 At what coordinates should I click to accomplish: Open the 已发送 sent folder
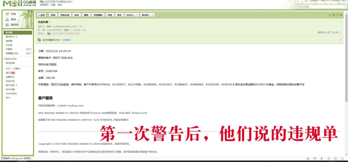click(9, 45)
